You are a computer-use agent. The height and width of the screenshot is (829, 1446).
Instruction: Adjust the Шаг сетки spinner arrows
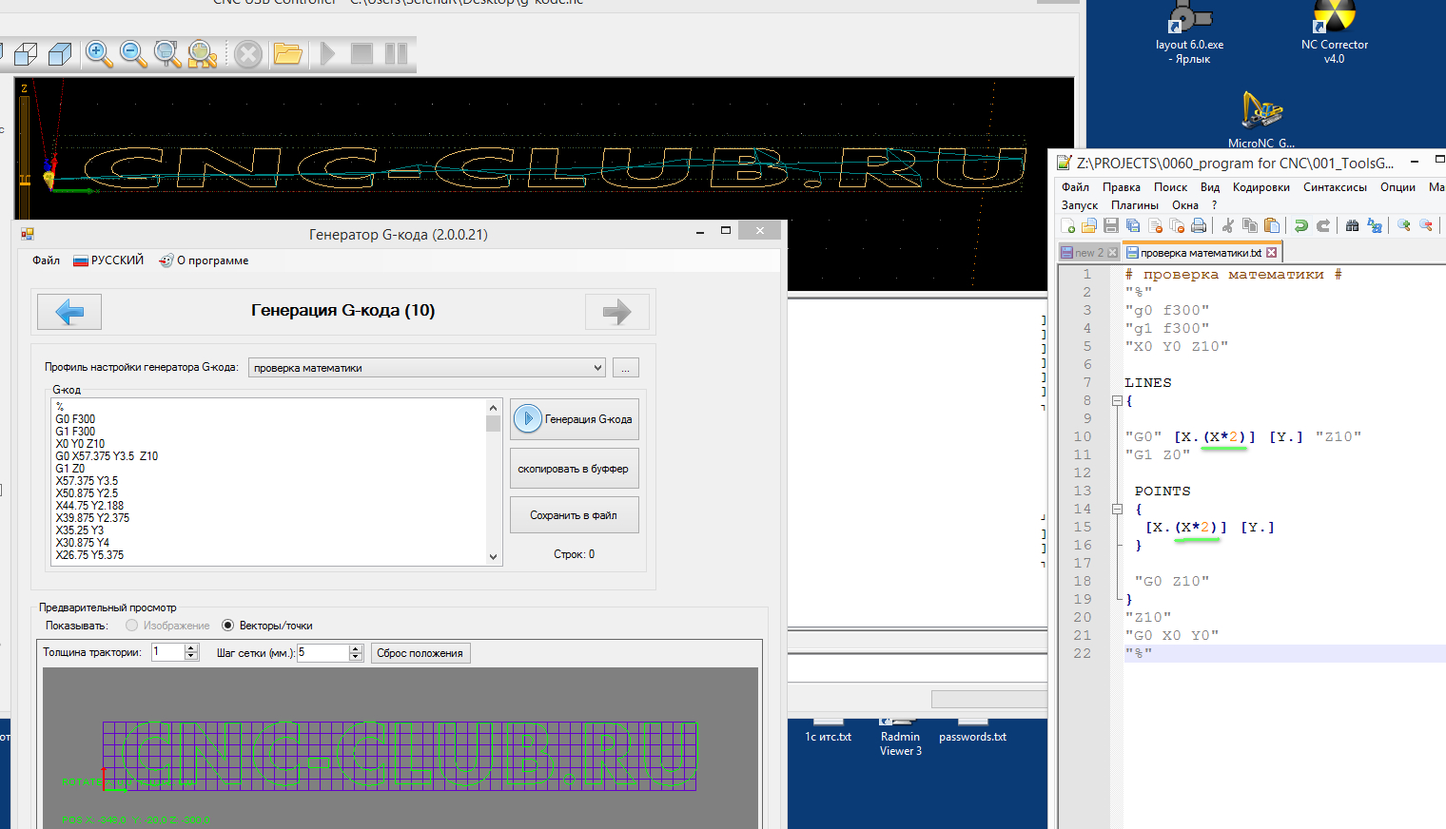click(356, 652)
